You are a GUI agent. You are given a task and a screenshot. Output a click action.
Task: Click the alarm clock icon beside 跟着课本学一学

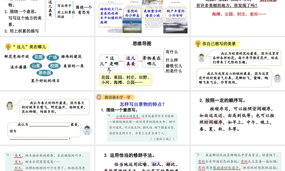[x=99, y=97]
